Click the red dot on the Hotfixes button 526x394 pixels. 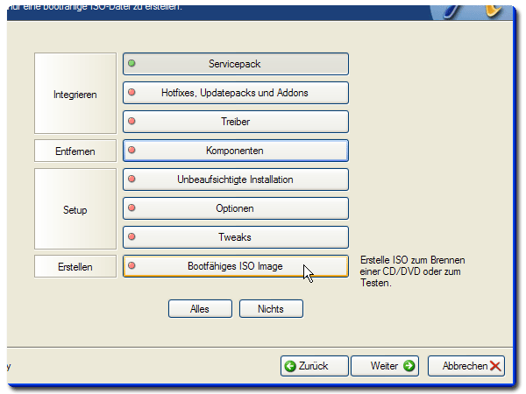[x=132, y=93]
